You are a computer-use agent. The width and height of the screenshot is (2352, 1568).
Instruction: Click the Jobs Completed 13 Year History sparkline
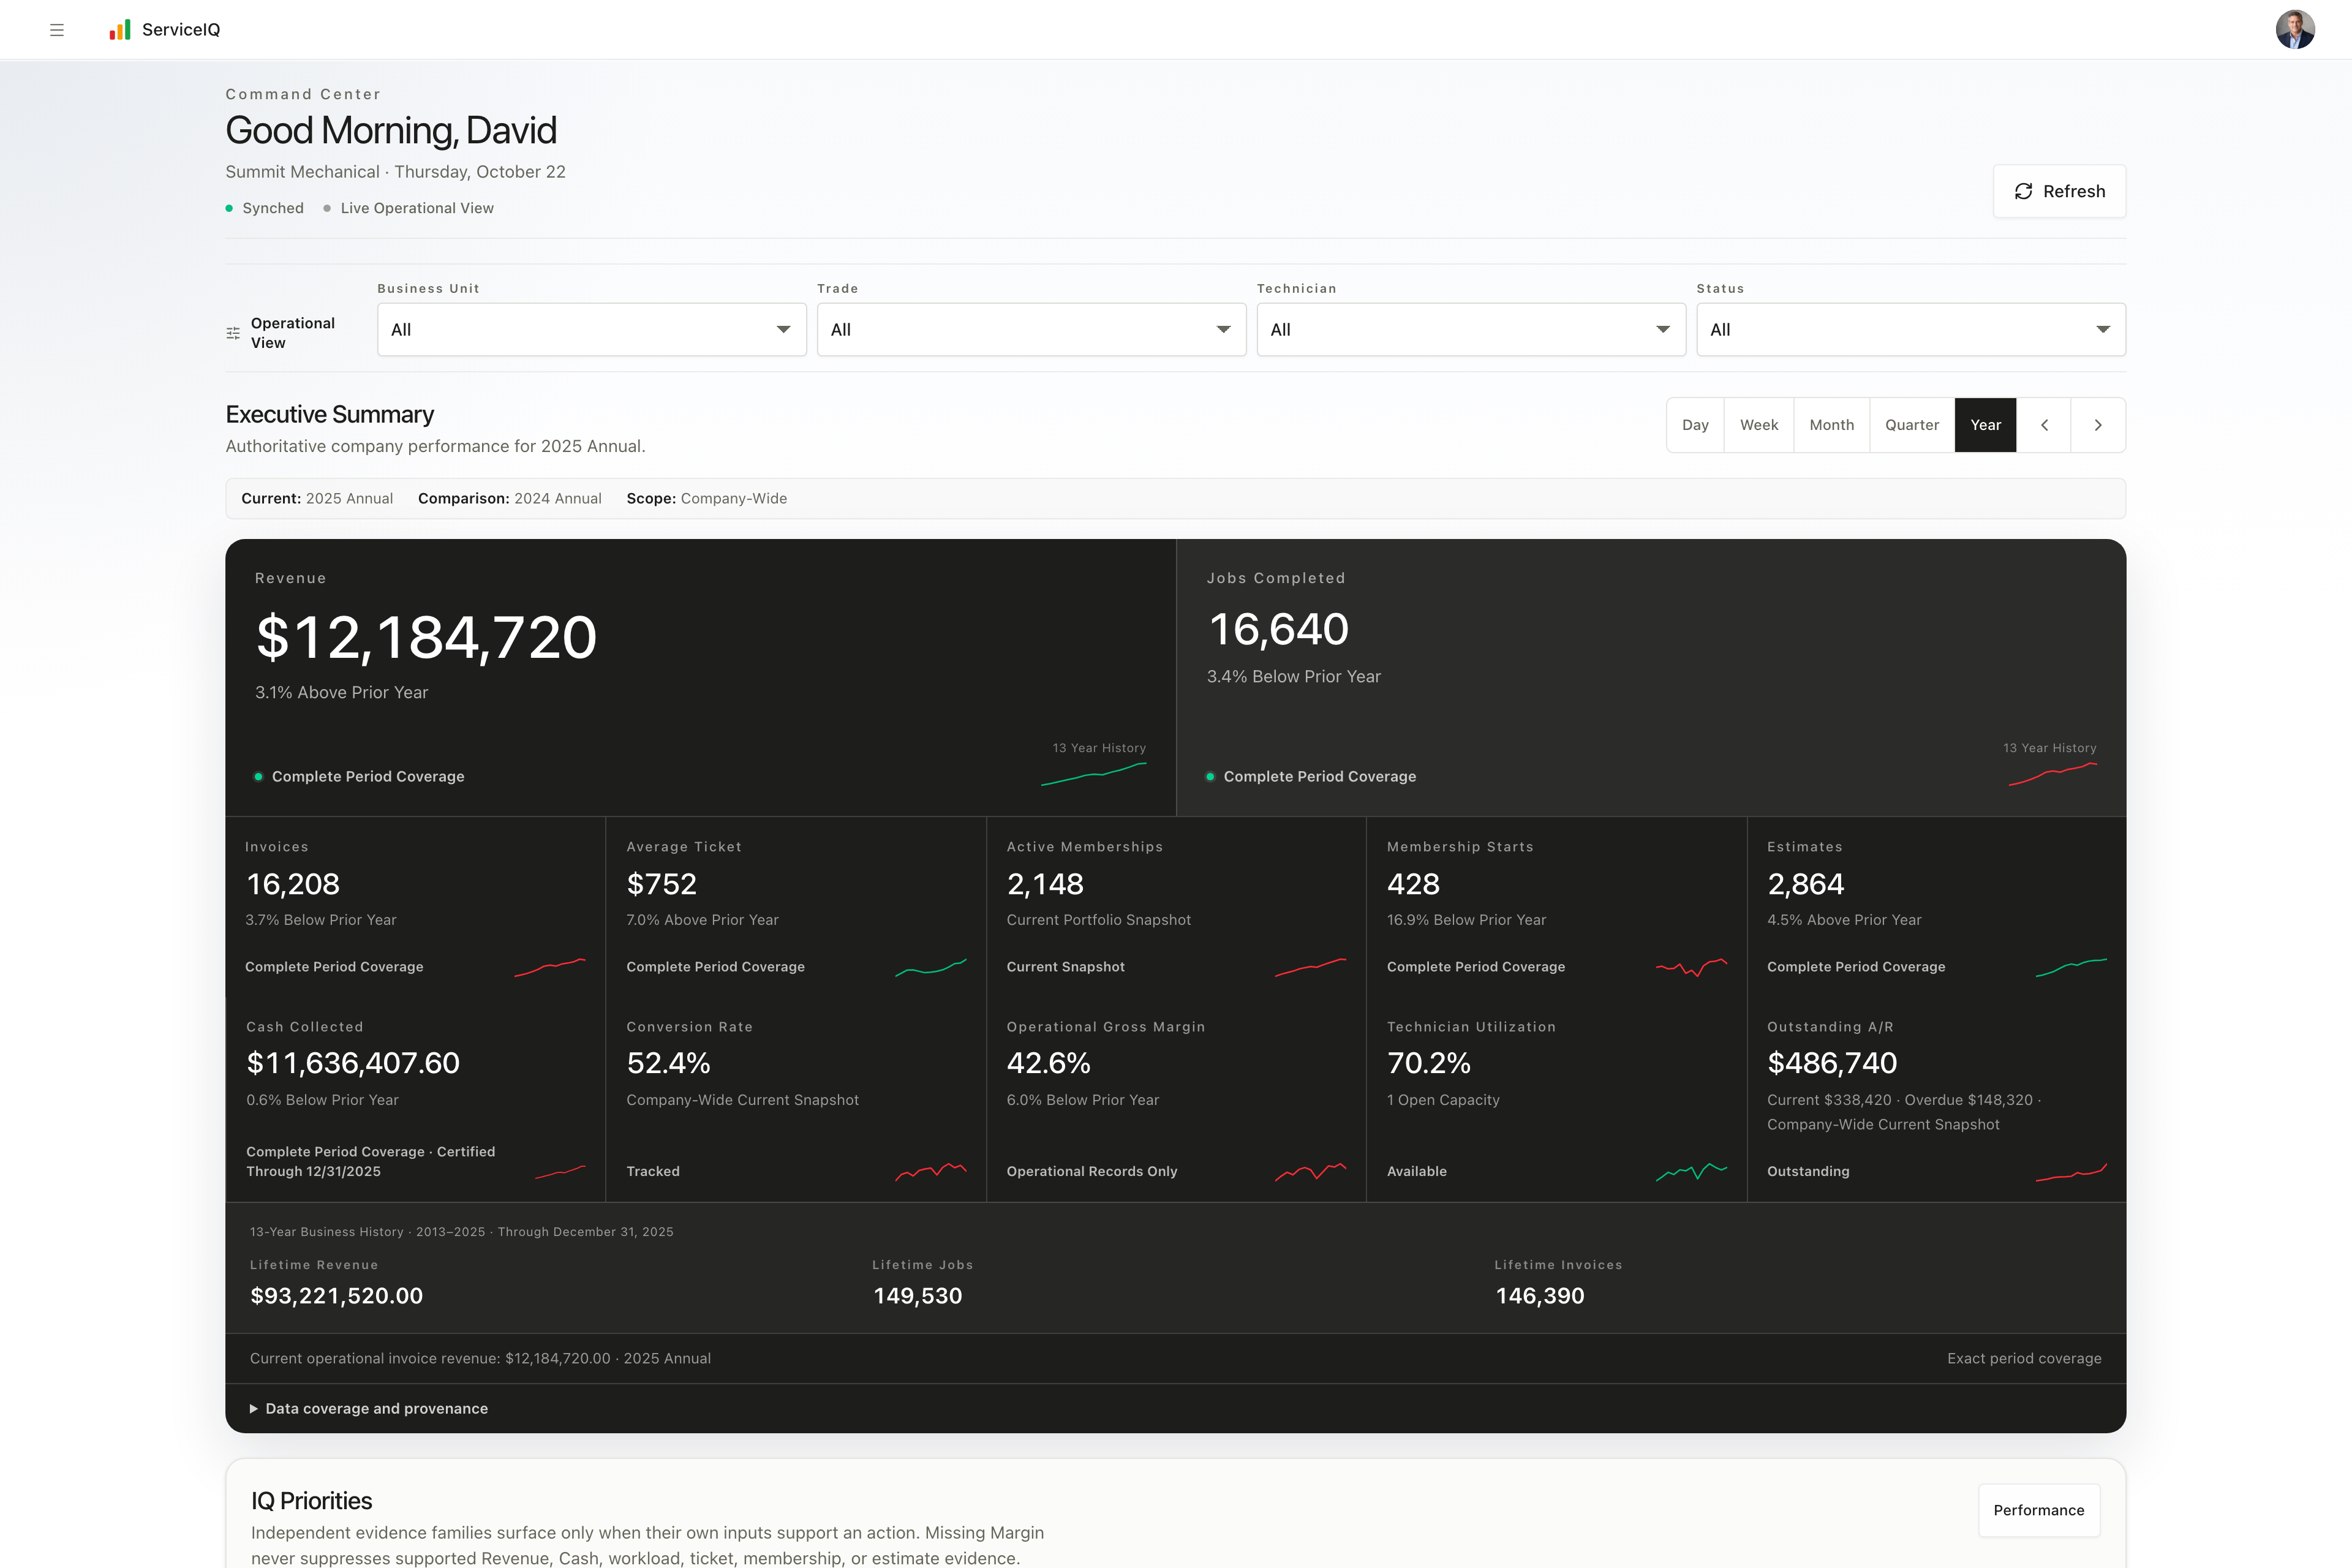pyautogui.click(x=2053, y=774)
